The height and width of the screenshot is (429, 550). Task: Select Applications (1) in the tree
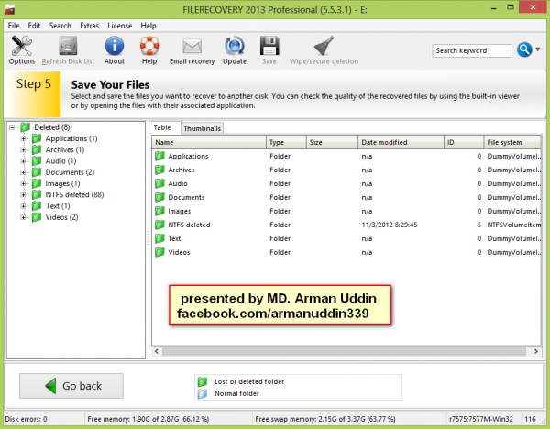[71, 138]
